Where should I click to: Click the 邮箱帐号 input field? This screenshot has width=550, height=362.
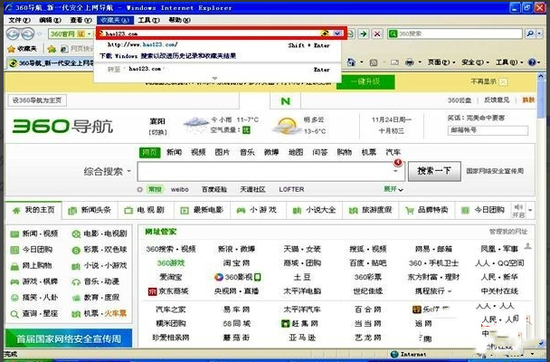point(488,130)
